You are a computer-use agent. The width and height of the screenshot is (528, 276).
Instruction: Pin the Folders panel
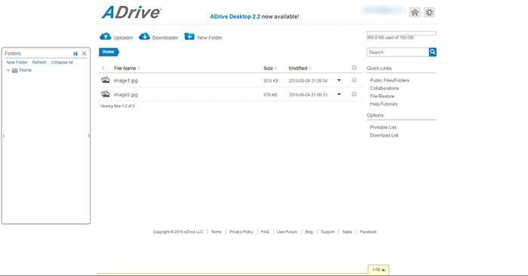pos(75,54)
